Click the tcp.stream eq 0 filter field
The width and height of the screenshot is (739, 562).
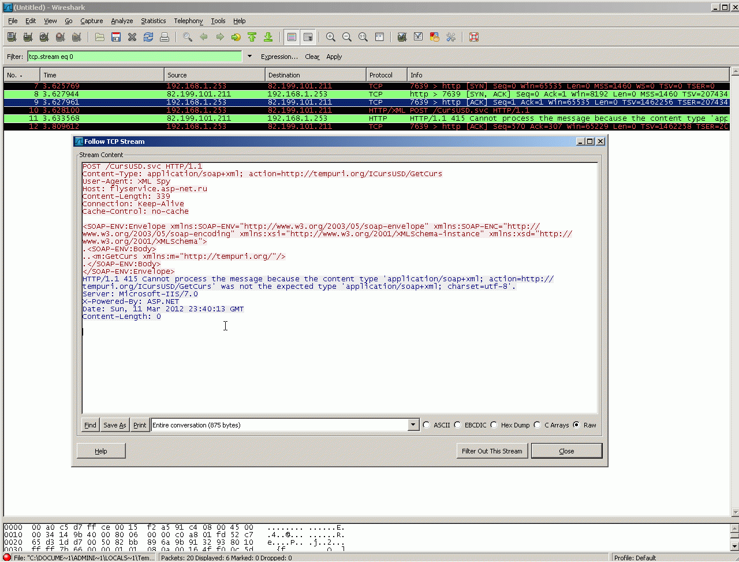point(135,57)
